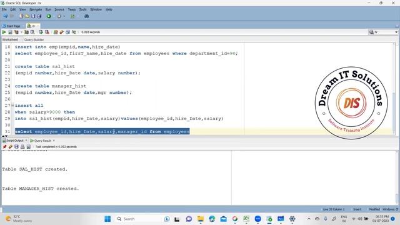Open the Source menu
The width and height of the screenshot is (400, 225).
59,9
